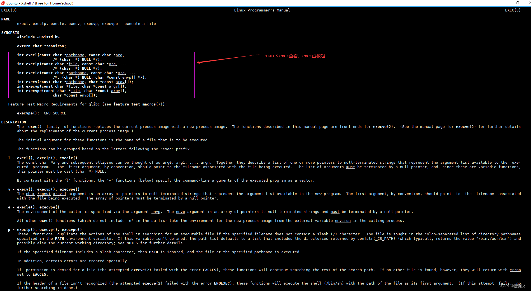Click 'l - execl(), execlp(), execle()' heading
Viewport: 531px width, 291px height.
[43, 158]
